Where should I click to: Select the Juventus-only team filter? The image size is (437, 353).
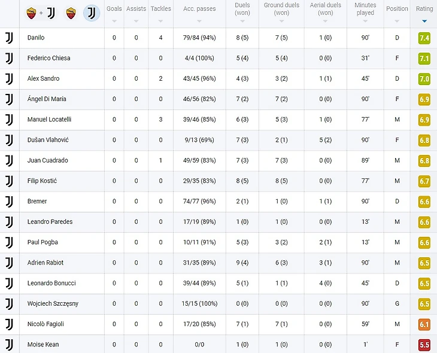(x=91, y=13)
